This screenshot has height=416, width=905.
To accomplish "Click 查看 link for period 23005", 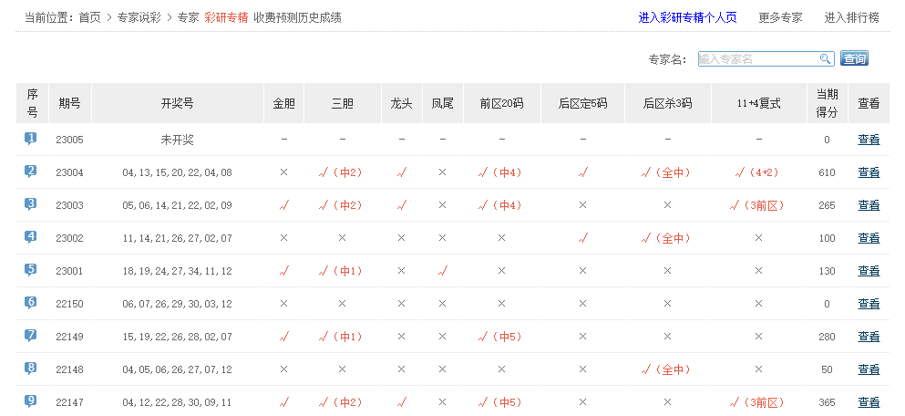I will (x=869, y=140).
